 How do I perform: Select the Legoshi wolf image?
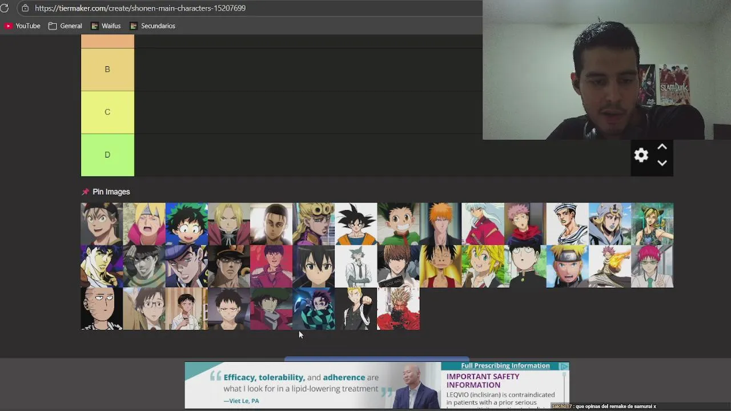pos(356,266)
